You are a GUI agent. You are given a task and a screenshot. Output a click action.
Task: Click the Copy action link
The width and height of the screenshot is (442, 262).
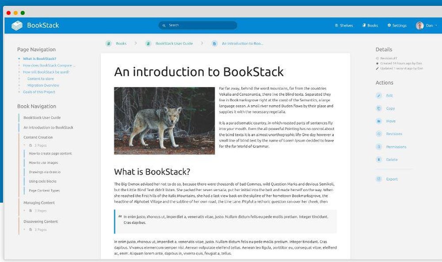point(390,108)
